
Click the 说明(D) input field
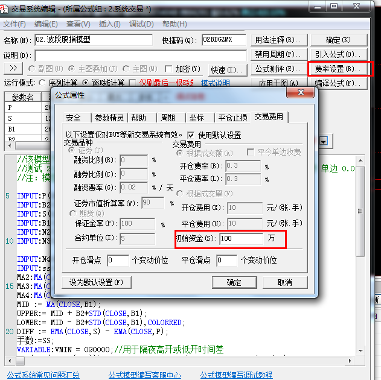coord(141,56)
